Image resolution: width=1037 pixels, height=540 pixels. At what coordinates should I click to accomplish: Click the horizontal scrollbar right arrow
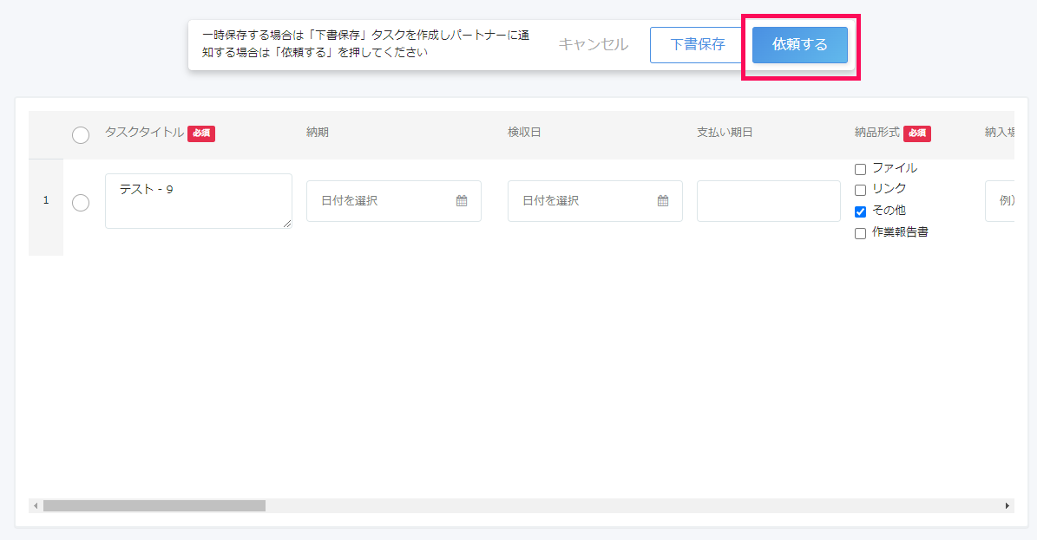tap(1007, 505)
